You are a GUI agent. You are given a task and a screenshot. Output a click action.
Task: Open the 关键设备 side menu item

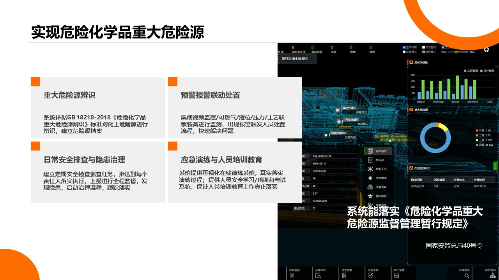pyautogui.click(x=378, y=187)
